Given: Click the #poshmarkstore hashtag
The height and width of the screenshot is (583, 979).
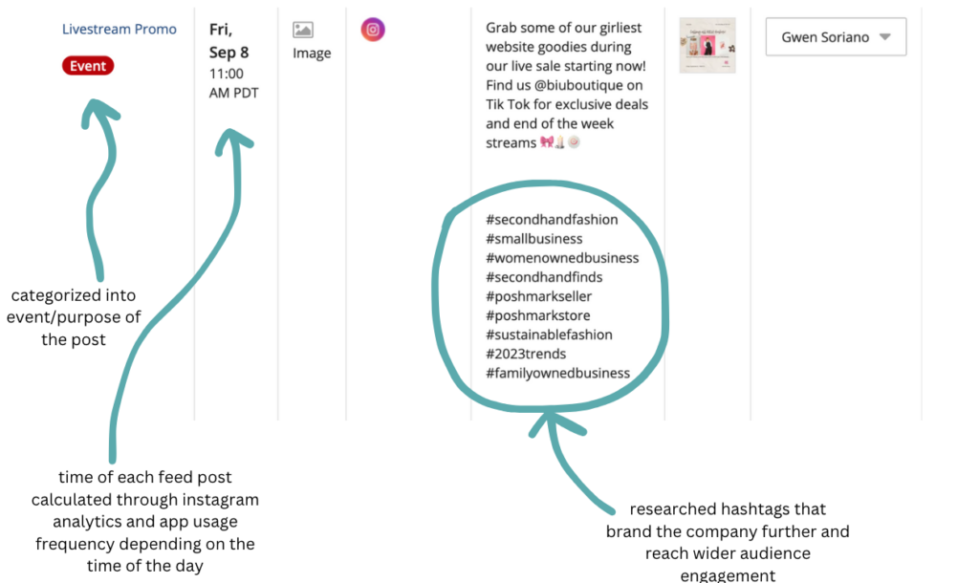Looking at the screenshot, I should [537, 315].
